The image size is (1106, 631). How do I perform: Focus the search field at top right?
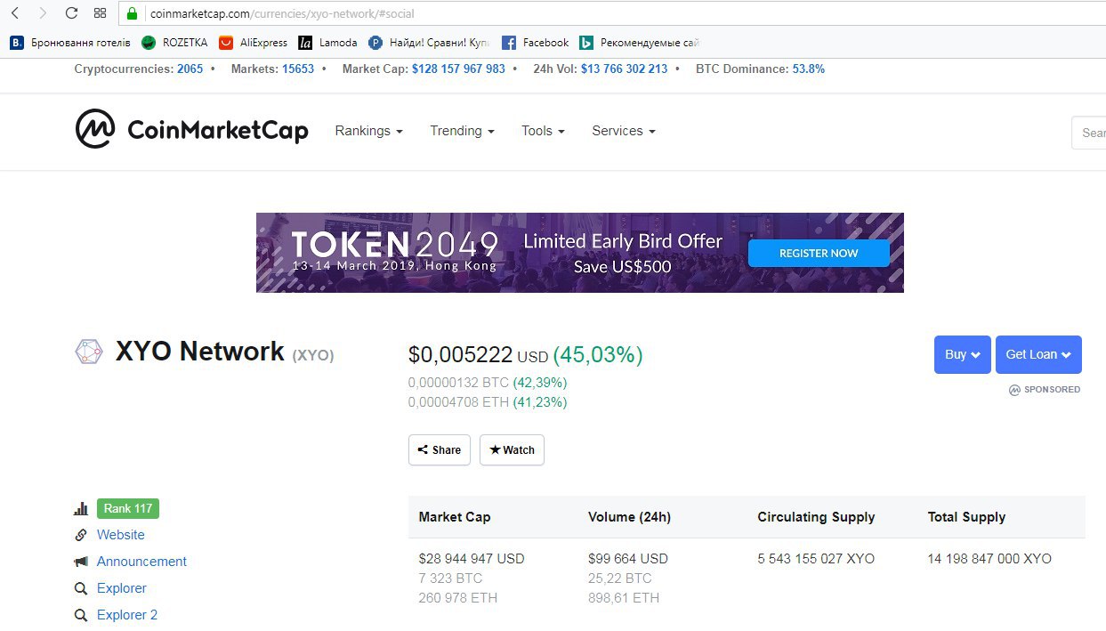point(1089,133)
